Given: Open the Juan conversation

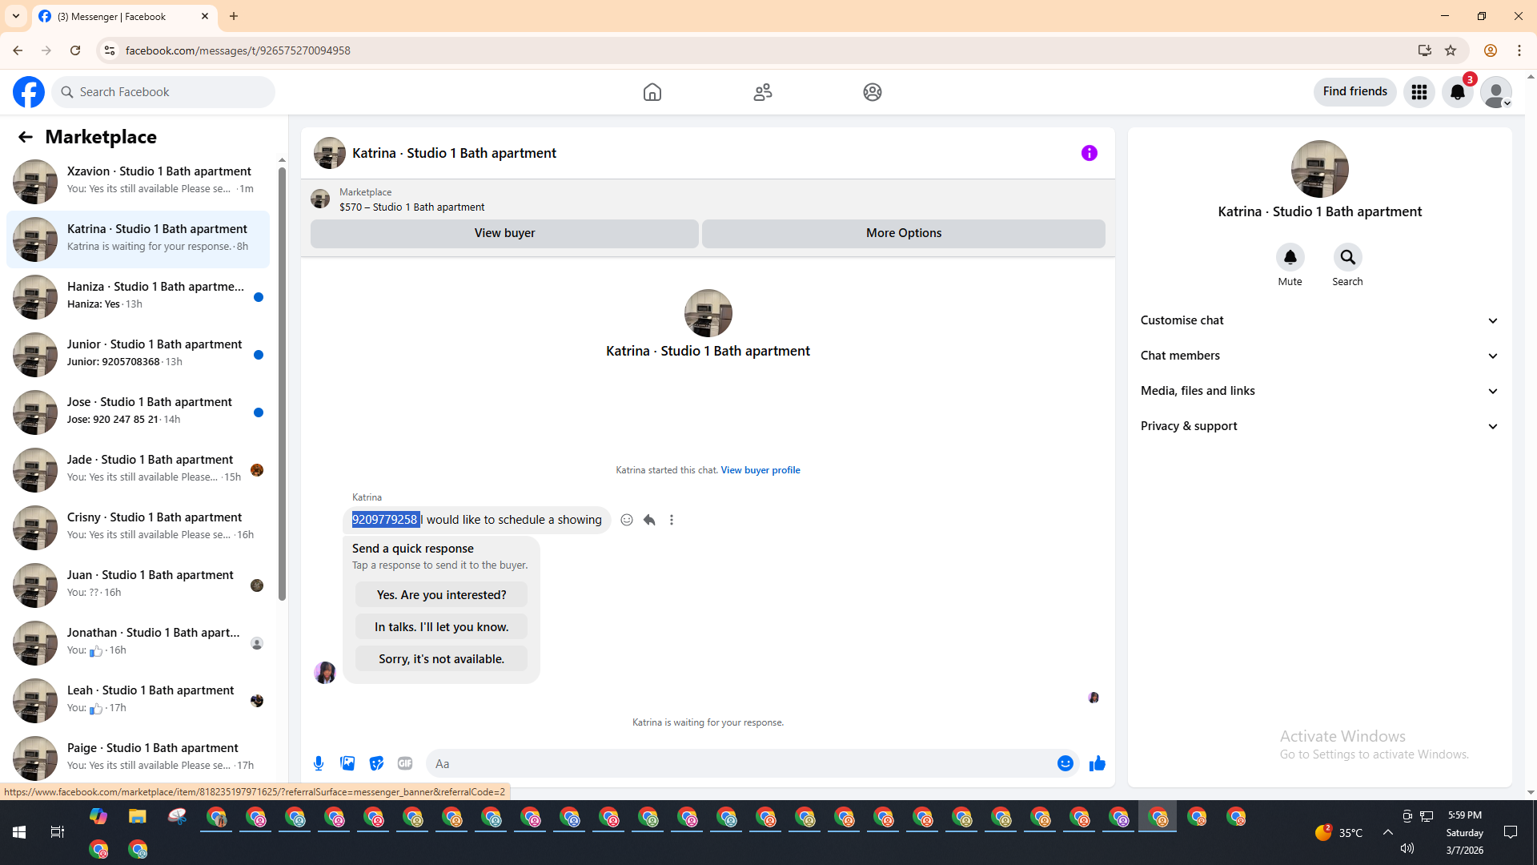Looking at the screenshot, I should pos(138,585).
